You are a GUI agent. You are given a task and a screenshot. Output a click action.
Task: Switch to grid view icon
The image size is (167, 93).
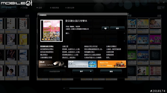(163, 8)
